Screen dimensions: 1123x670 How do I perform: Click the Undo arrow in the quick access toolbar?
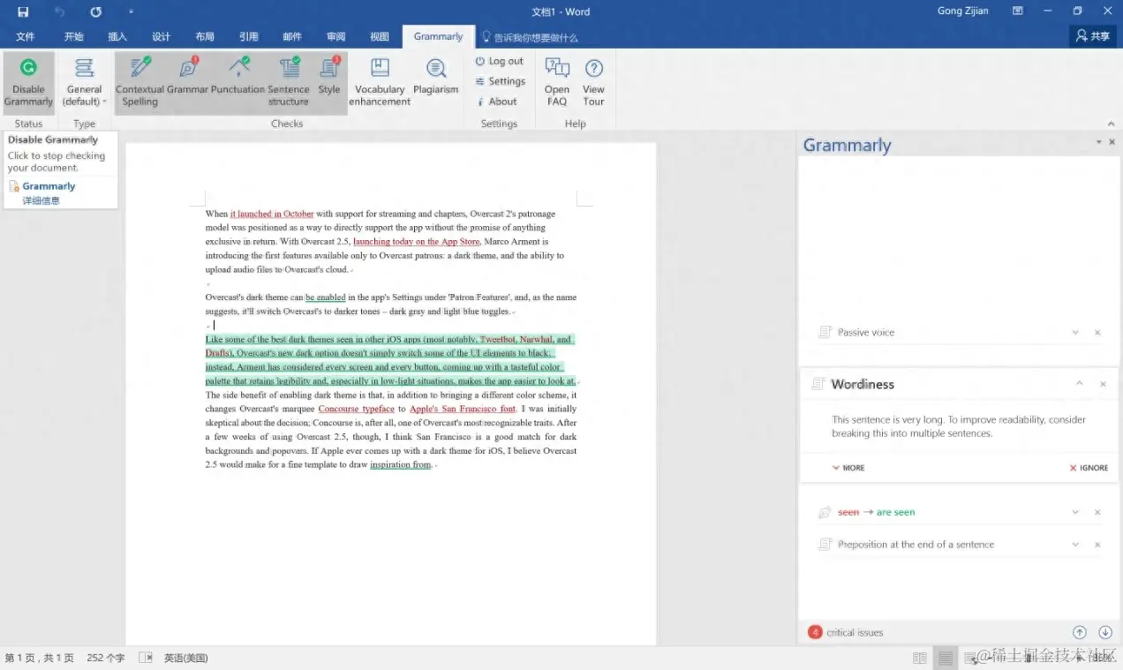click(x=59, y=11)
